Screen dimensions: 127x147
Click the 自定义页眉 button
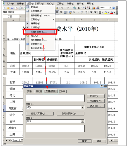click(40, 113)
